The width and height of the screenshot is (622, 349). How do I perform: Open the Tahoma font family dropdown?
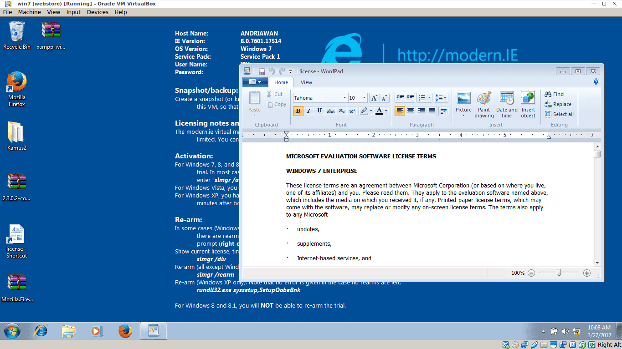point(344,98)
